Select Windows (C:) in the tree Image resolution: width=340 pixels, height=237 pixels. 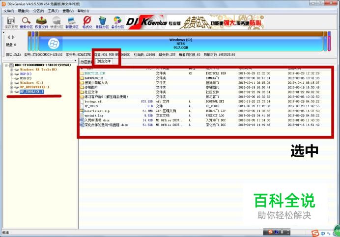[x=31, y=83]
